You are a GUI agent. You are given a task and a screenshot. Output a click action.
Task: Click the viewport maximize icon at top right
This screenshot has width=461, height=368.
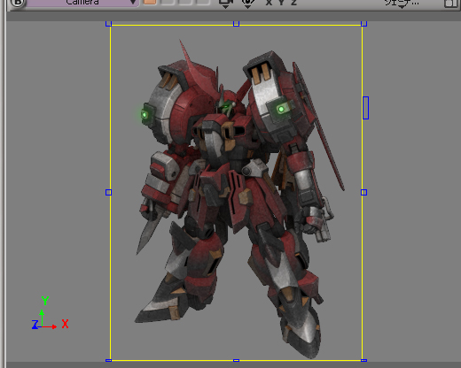(x=450, y=3)
